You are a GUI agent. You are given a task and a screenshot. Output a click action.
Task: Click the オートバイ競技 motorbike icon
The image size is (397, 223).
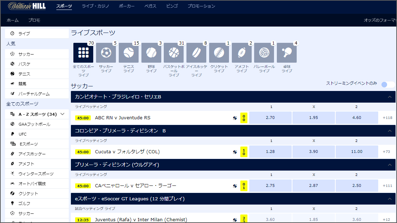point(12,184)
